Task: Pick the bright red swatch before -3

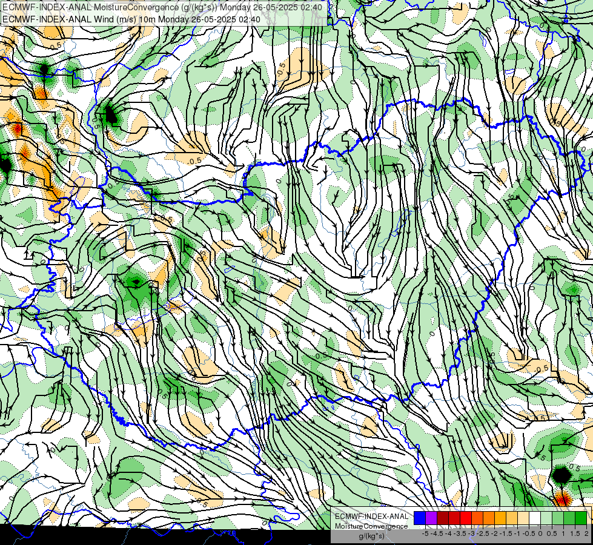Action: point(466,518)
